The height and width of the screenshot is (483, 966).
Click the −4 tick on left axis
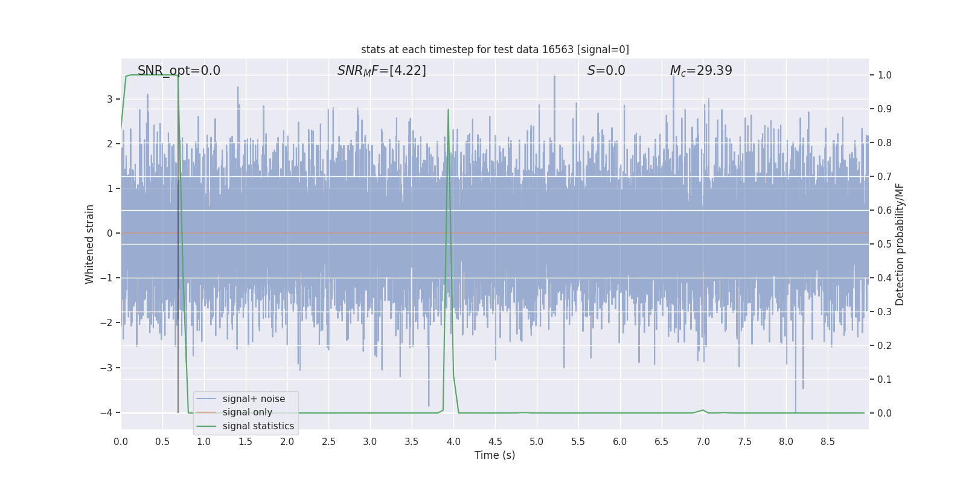point(106,412)
